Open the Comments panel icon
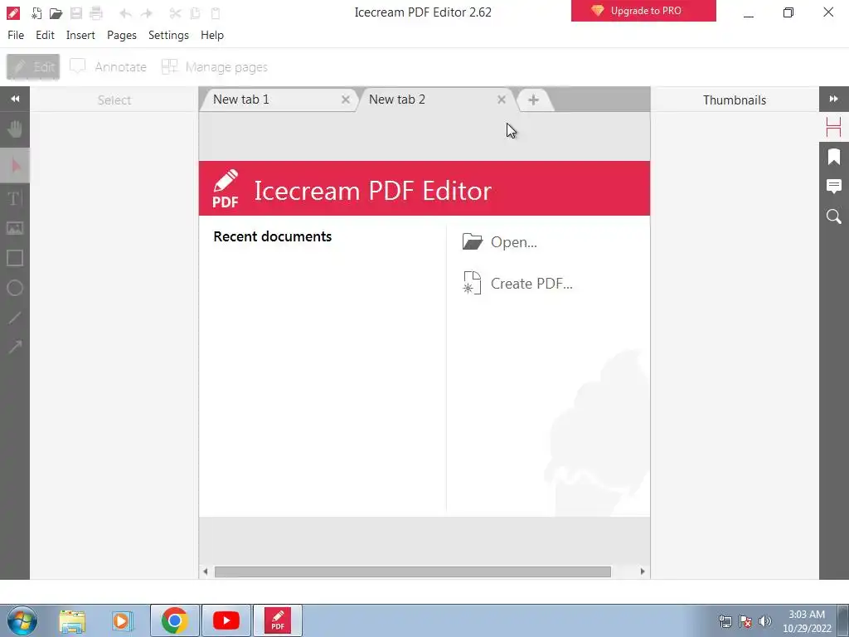Viewport: 849px width, 637px height. [834, 187]
